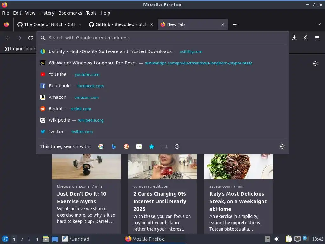Viewport: 325px width, 244px height.
Task: Switch to workspace 4 in taskbar
Action: (x=37, y=239)
